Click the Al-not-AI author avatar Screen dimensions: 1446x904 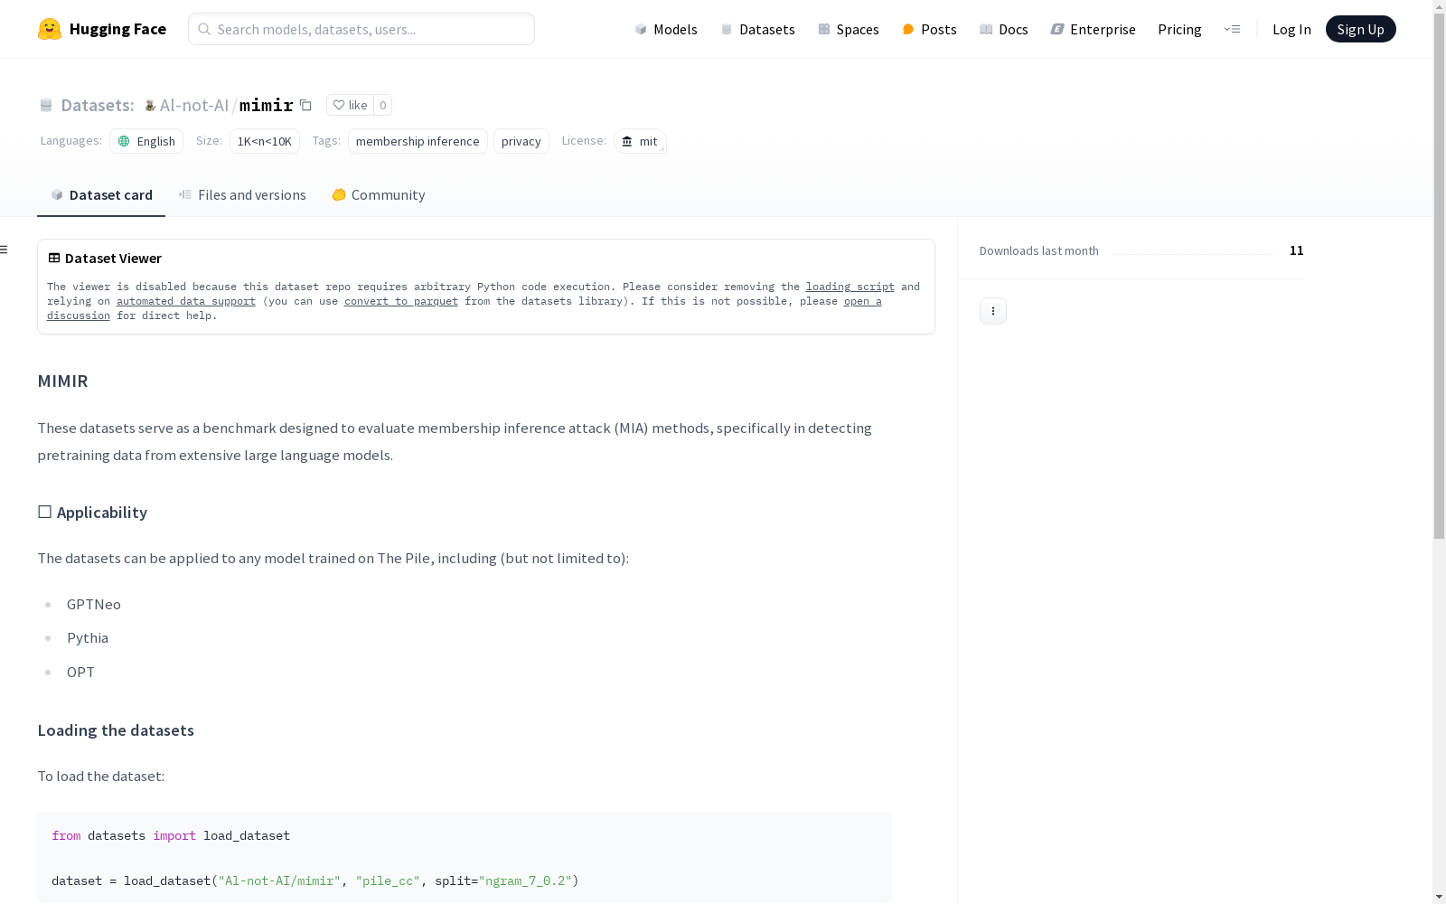point(150,105)
